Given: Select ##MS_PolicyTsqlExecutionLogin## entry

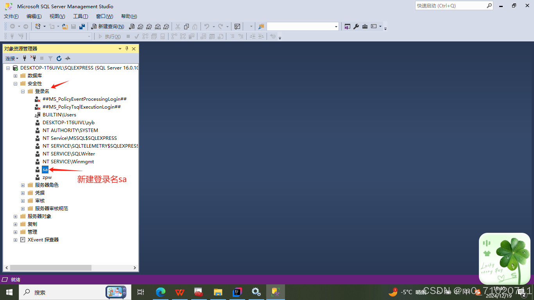Looking at the screenshot, I should click(81, 107).
